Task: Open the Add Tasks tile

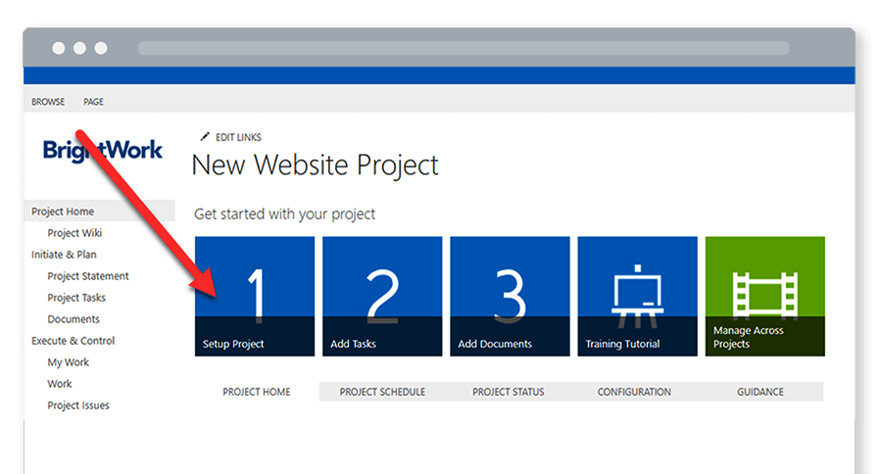Action: pyautogui.click(x=382, y=296)
